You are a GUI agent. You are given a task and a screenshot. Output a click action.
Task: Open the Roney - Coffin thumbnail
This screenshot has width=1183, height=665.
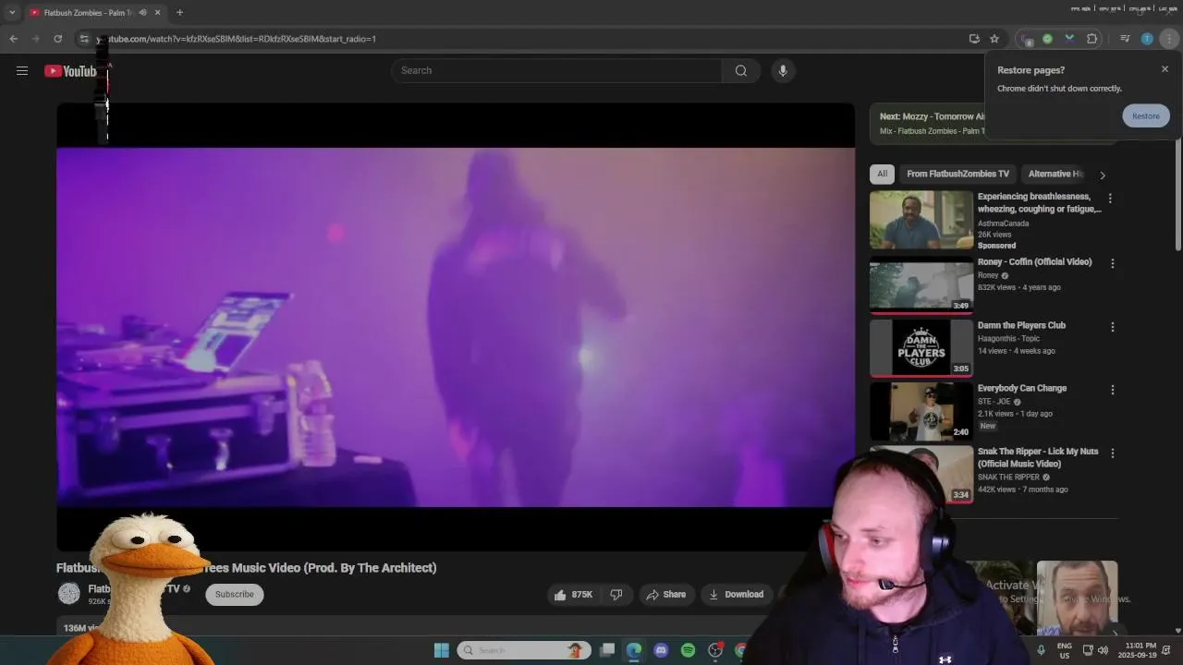click(x=921, y=285)
